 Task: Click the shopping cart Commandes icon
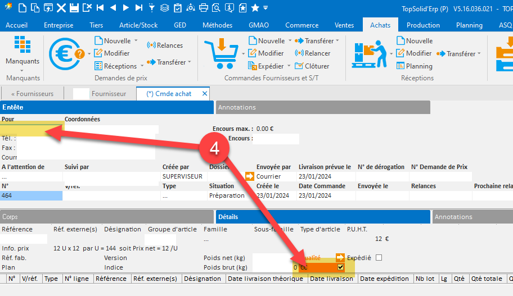pos(222,53)
